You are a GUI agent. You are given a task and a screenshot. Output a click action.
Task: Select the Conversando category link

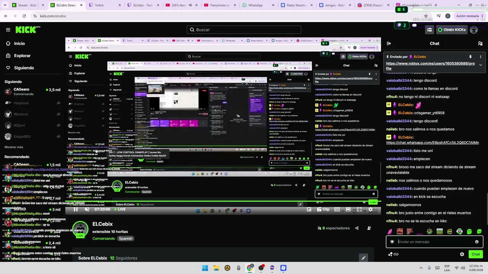click(x=103, y=239)
